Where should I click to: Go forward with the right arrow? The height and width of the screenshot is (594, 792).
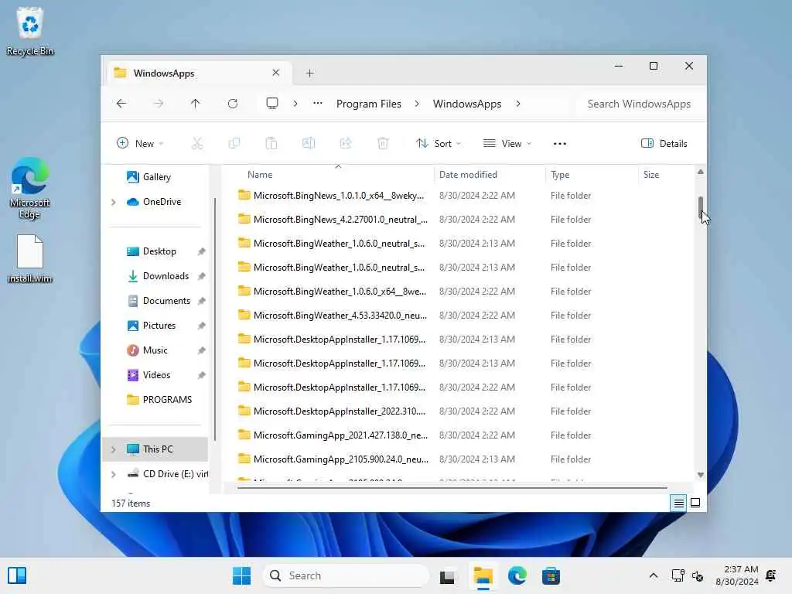point(159,104)
